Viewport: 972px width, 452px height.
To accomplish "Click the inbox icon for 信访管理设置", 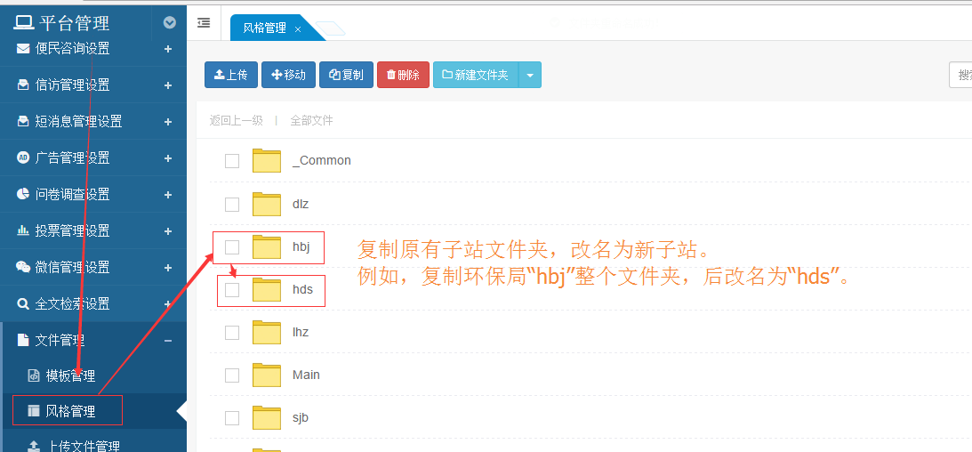I will 23,85.
